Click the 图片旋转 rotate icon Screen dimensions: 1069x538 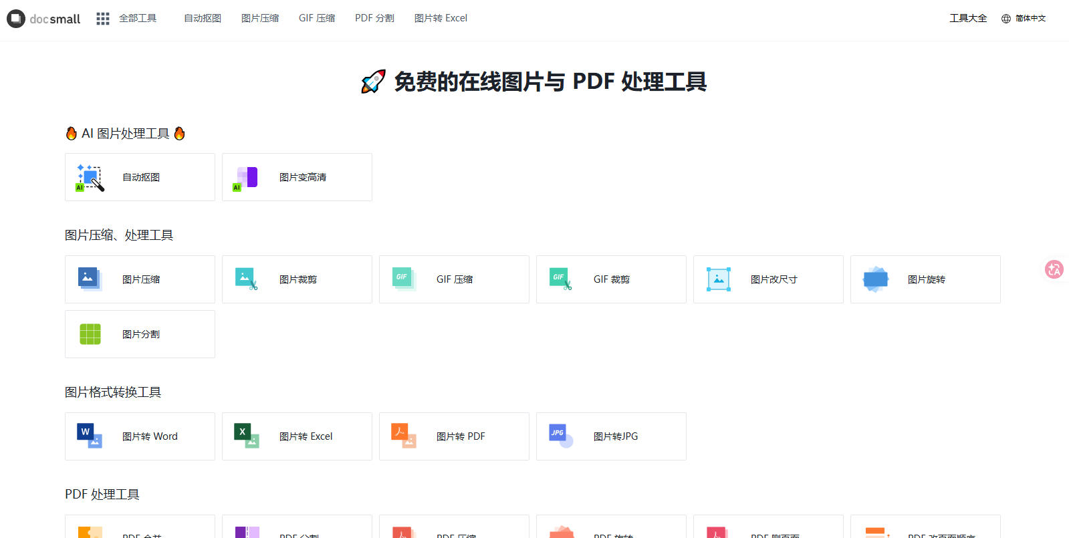click(875, 279)
